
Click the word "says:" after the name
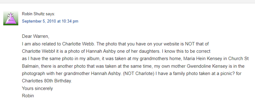pyautogui.click(x=50, y=14)
